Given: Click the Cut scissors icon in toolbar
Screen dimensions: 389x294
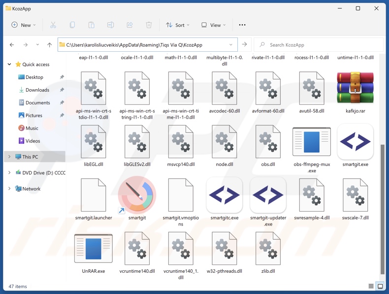Looking at the screenshot, I should (x=53, y=25).
